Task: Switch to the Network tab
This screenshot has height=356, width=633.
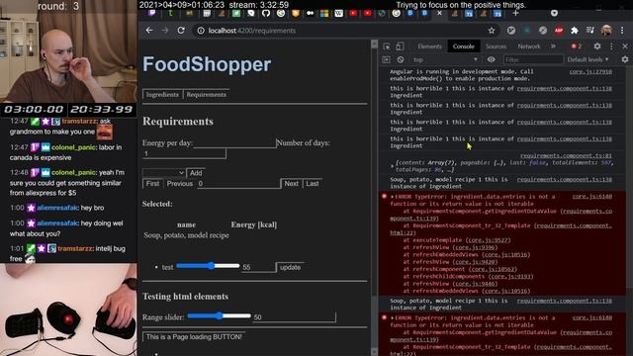Action: point(529,46)
